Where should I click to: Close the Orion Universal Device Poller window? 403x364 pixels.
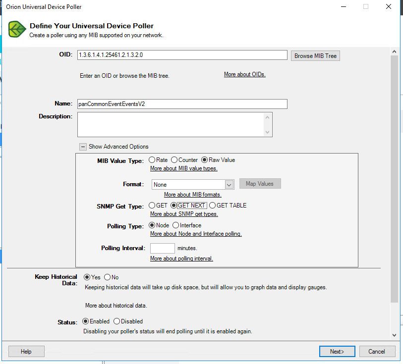pyautogui.click(x=389, y=6)
